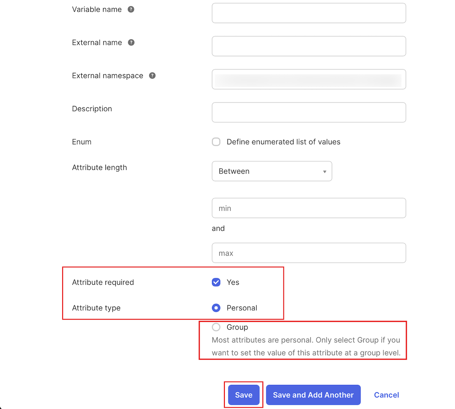Click the External namespace help icon

(152, 76)
